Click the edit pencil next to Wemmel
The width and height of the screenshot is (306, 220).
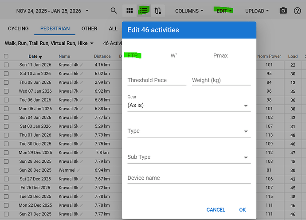tap(78, 170)
